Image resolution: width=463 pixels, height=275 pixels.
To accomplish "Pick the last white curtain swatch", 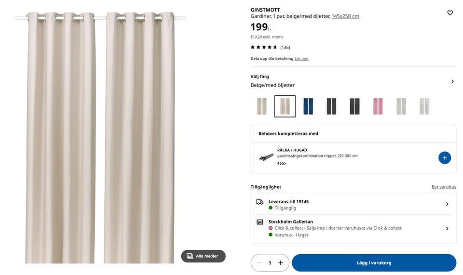I will pyautogui.click(x=424, y=106).
